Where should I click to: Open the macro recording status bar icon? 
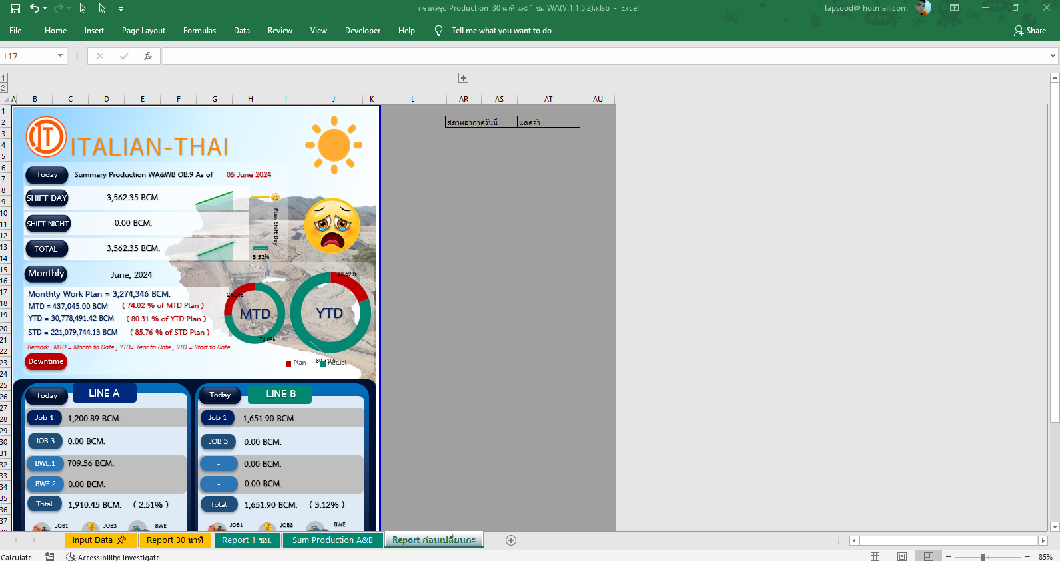tap(50, 557)
